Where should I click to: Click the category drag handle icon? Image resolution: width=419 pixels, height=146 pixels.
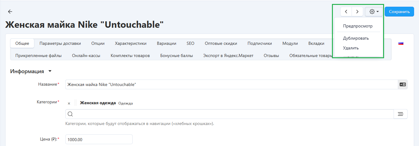(75, 103)
